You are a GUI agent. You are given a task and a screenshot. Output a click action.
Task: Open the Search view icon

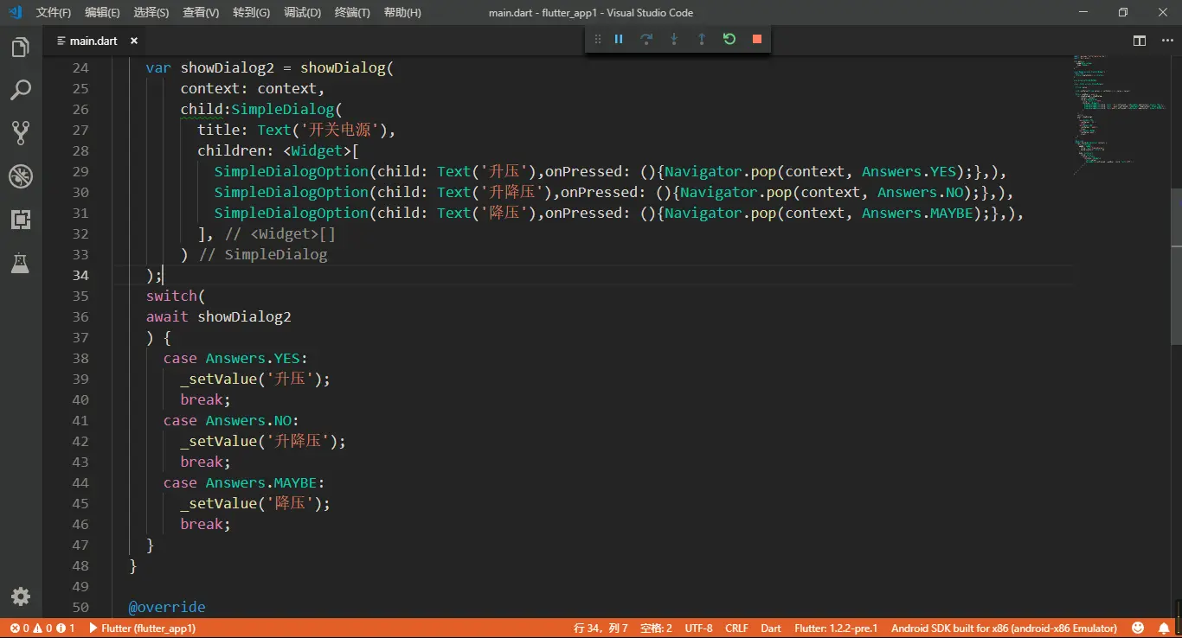(21, 90)
